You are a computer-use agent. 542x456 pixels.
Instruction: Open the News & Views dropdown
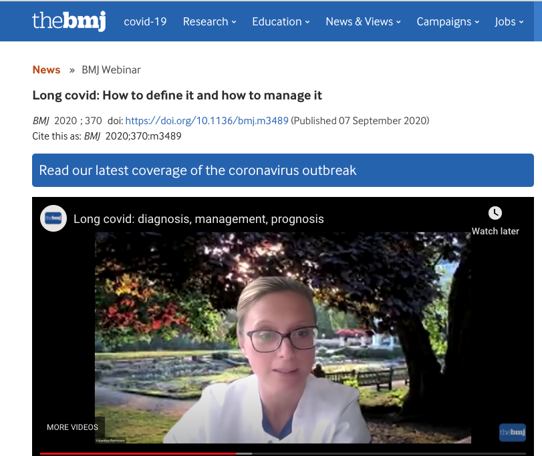363,21
